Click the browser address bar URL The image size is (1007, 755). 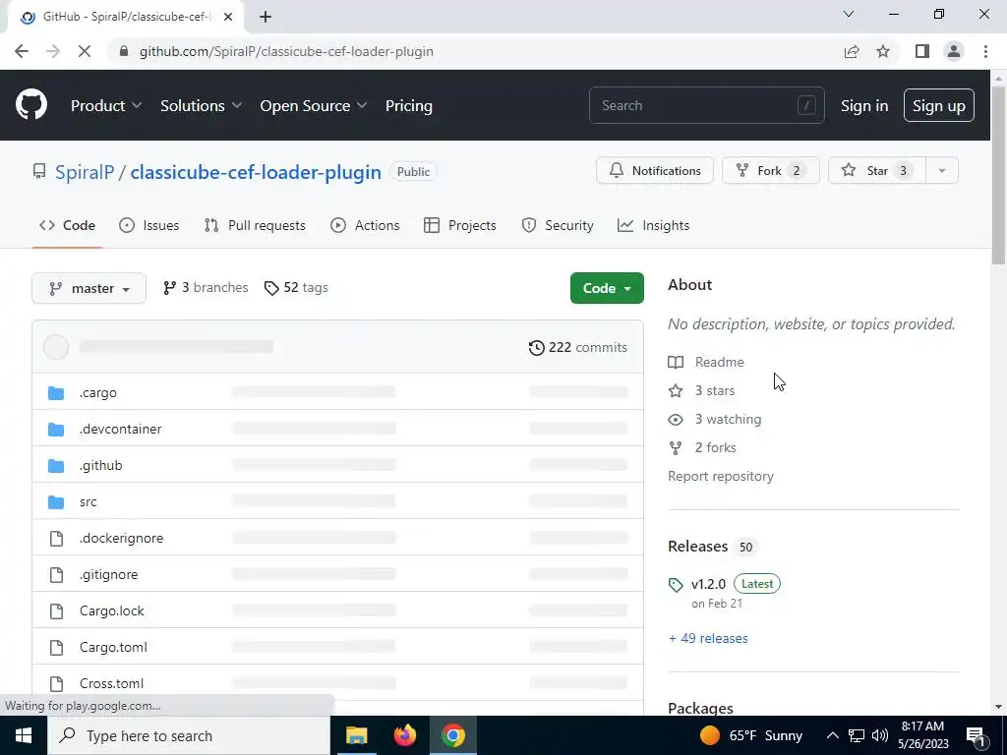(286, 51)
